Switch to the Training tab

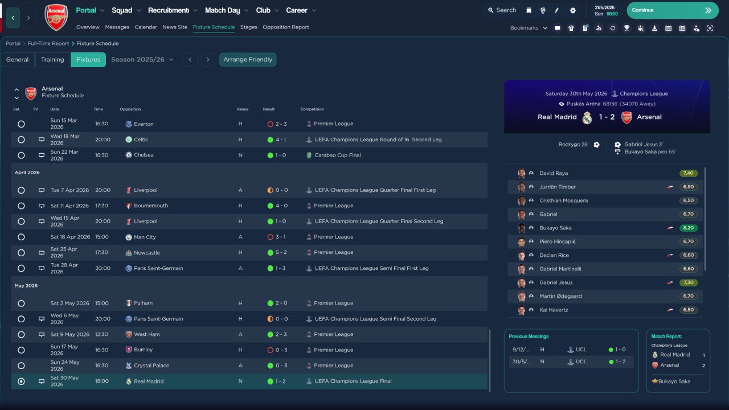pyautogui.click(x=52, y=60)
